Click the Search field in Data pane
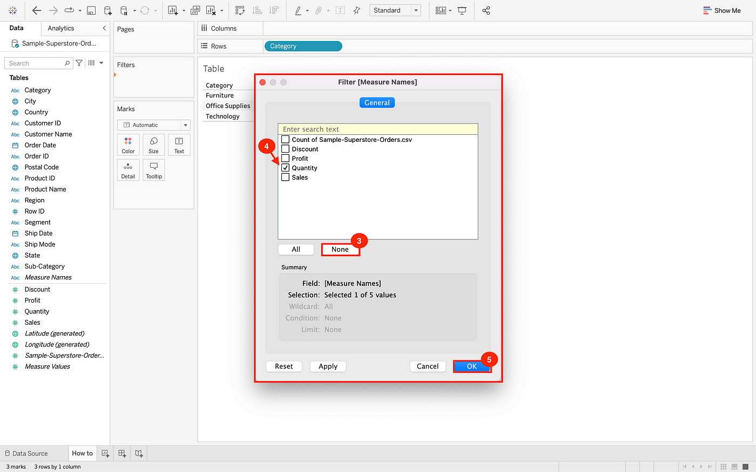 pos(38,63)
